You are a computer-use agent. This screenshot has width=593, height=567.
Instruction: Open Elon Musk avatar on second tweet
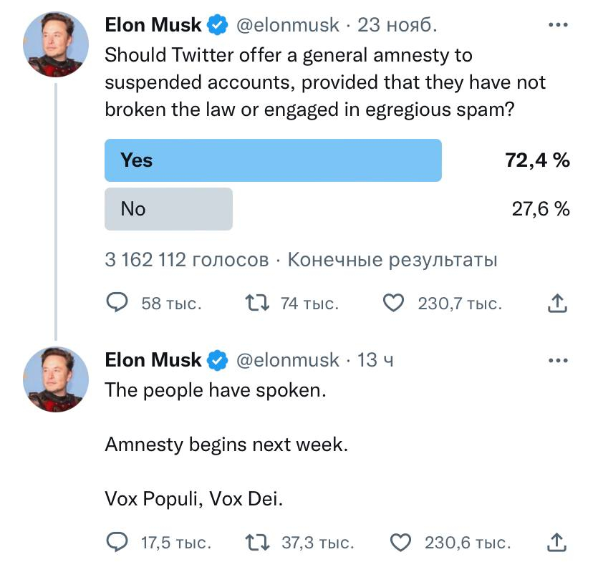click(57, 379)
